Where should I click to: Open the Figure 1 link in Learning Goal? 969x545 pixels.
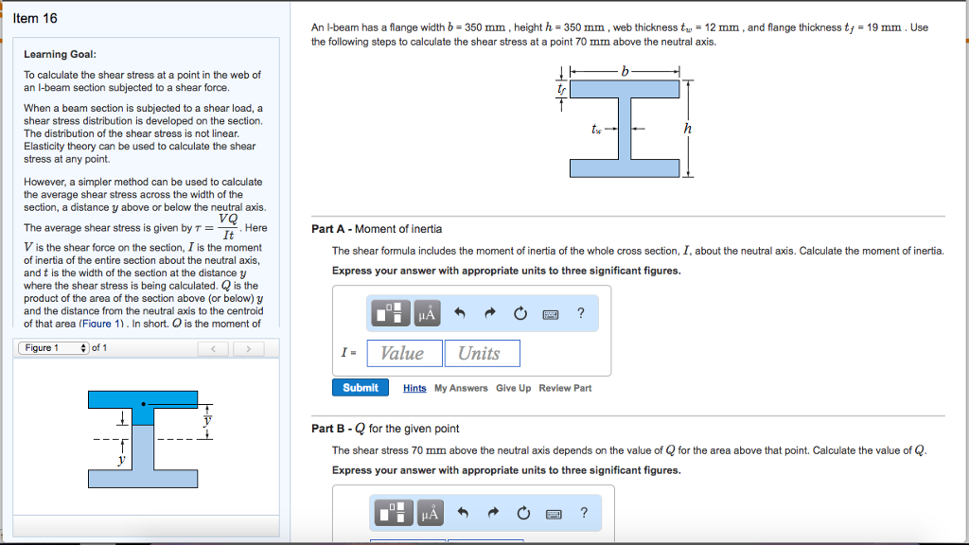pos(102,324)
